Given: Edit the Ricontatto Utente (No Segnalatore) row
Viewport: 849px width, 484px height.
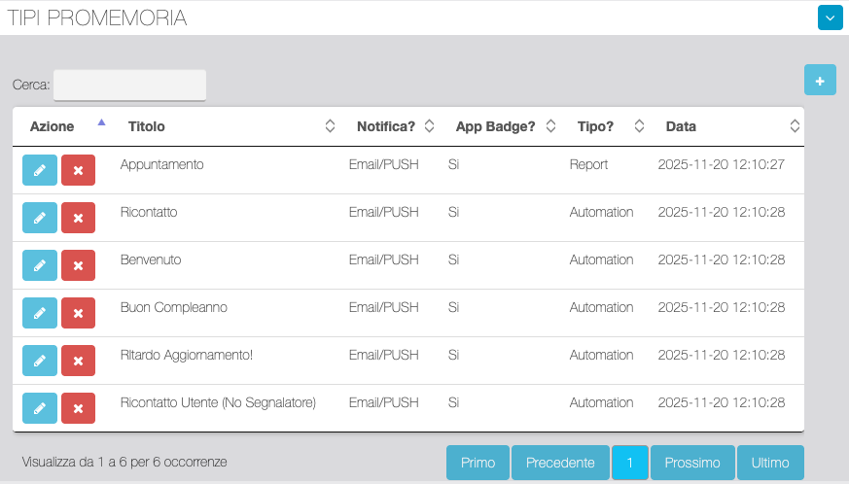Looking at the screenshot, I should (x=40, y=408).
